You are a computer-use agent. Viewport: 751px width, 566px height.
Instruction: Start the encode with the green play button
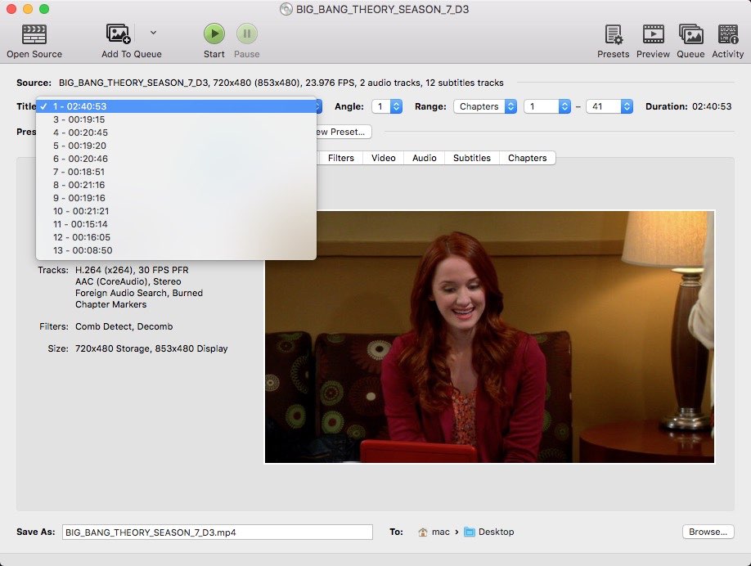[x=214, y=34]
